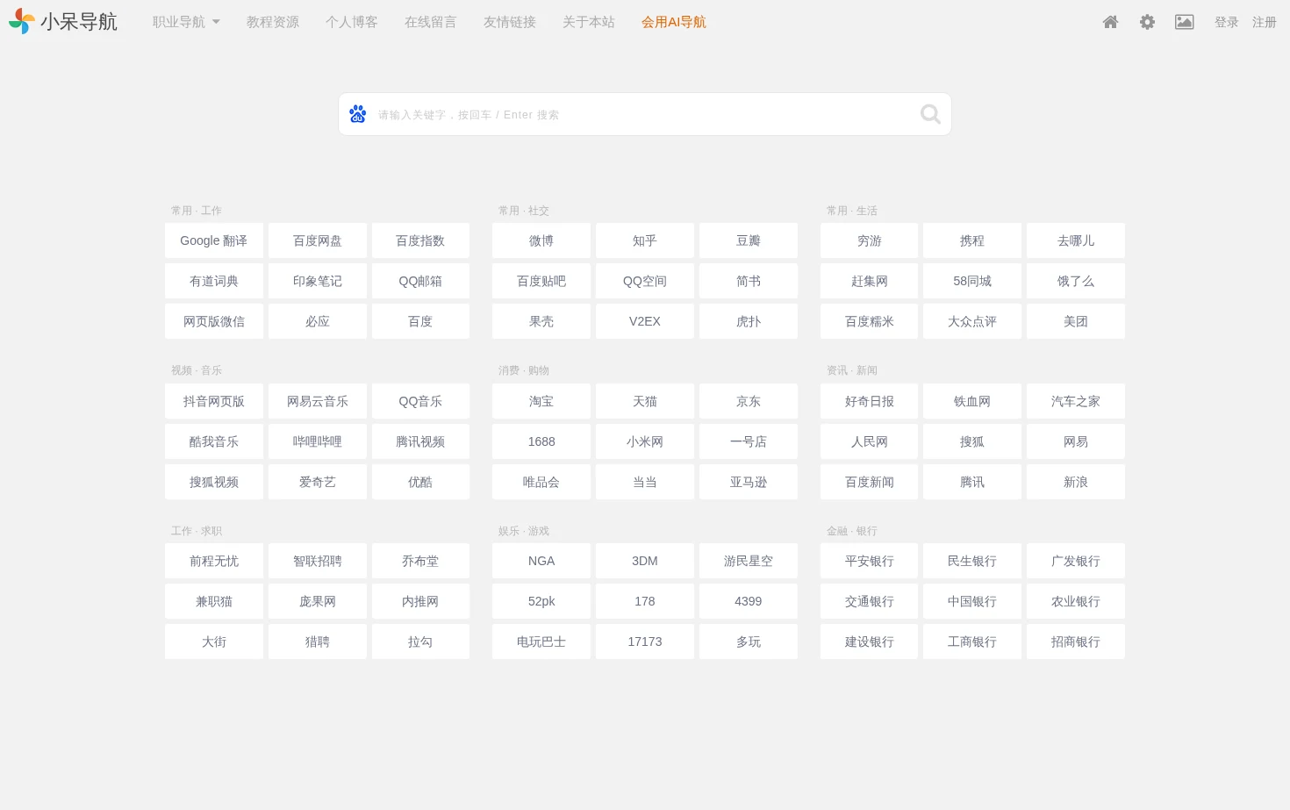Open 知乎 link
Screen dimensions: 1290x810
645,240
